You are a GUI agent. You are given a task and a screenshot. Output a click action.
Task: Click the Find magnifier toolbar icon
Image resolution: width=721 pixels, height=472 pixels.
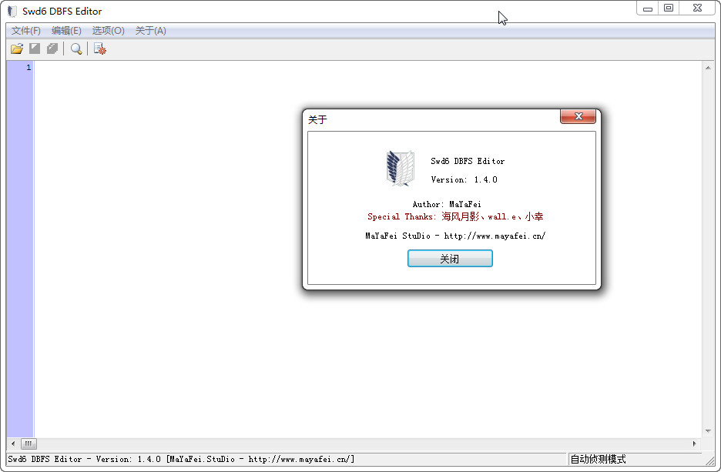(76, 49)
